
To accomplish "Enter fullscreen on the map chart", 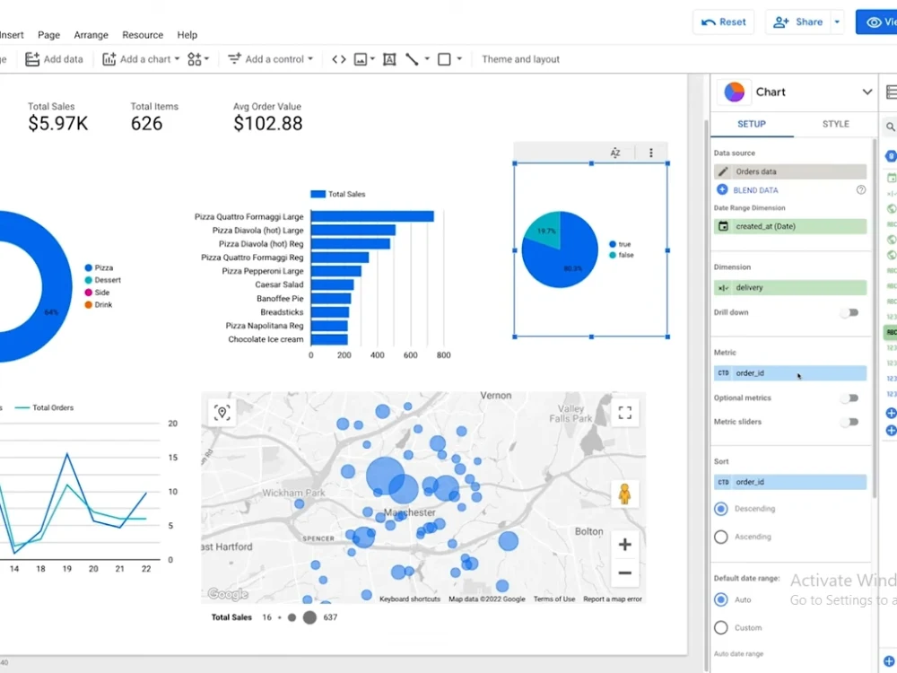I will point(625,413).
